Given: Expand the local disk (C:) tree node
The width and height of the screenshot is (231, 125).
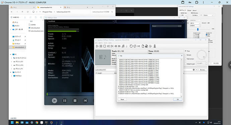Looking at the screenshot, I should click(x=11, y=58).
